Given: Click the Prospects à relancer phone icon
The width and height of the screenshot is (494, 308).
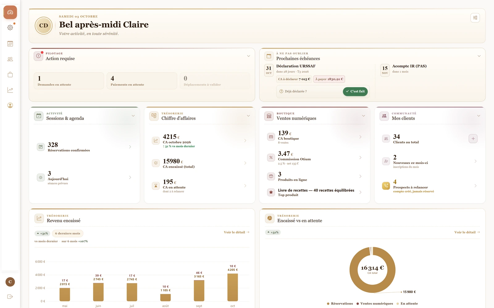Looking at the screenshot, I should tap(386, 186).
